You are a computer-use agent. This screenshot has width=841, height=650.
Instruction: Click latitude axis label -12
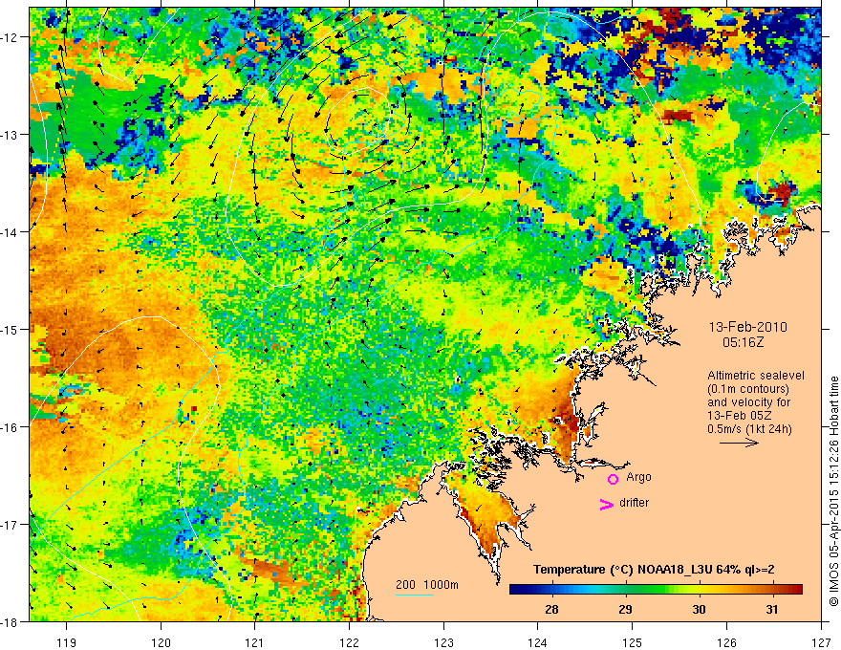coord(9,37)
